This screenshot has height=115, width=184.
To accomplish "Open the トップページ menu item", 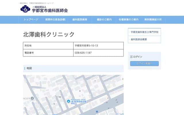I will point(31,20).
